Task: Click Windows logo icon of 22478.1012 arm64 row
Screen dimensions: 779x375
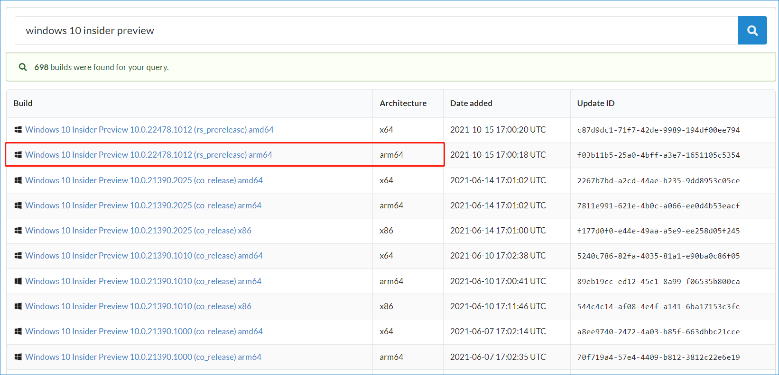Action: [18, 155]
